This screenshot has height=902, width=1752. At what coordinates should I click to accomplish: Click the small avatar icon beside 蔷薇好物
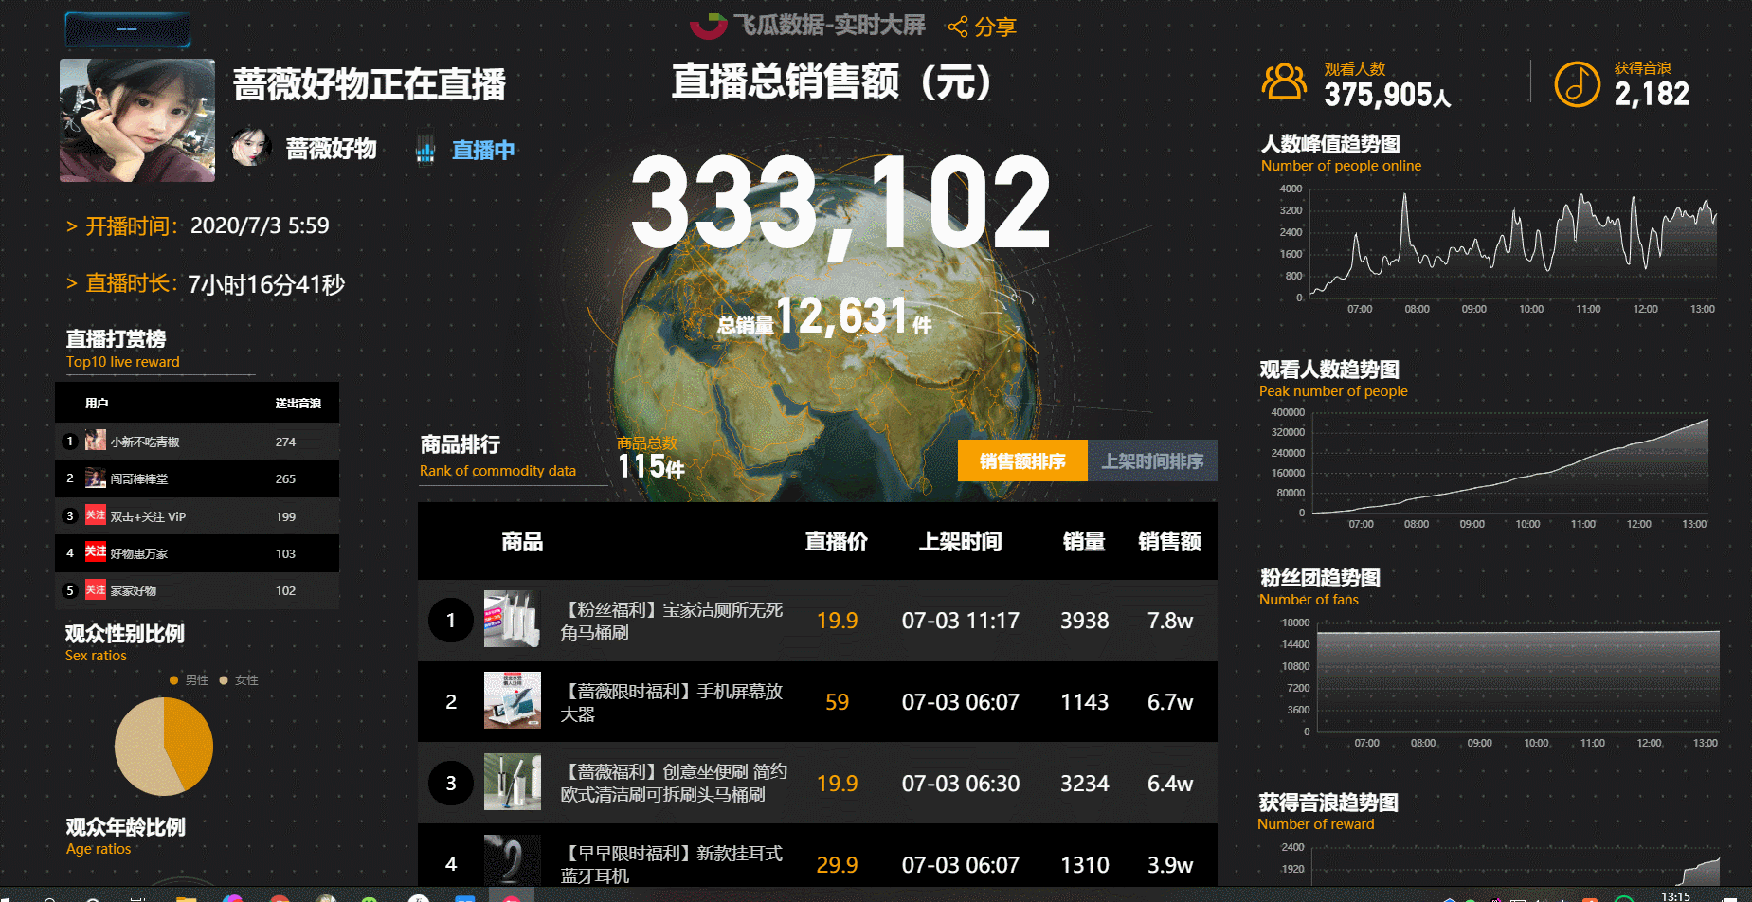coord(251,148)
